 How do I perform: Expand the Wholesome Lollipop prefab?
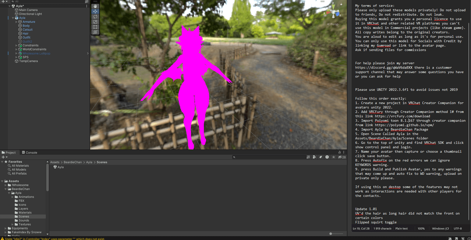(17, 53)
